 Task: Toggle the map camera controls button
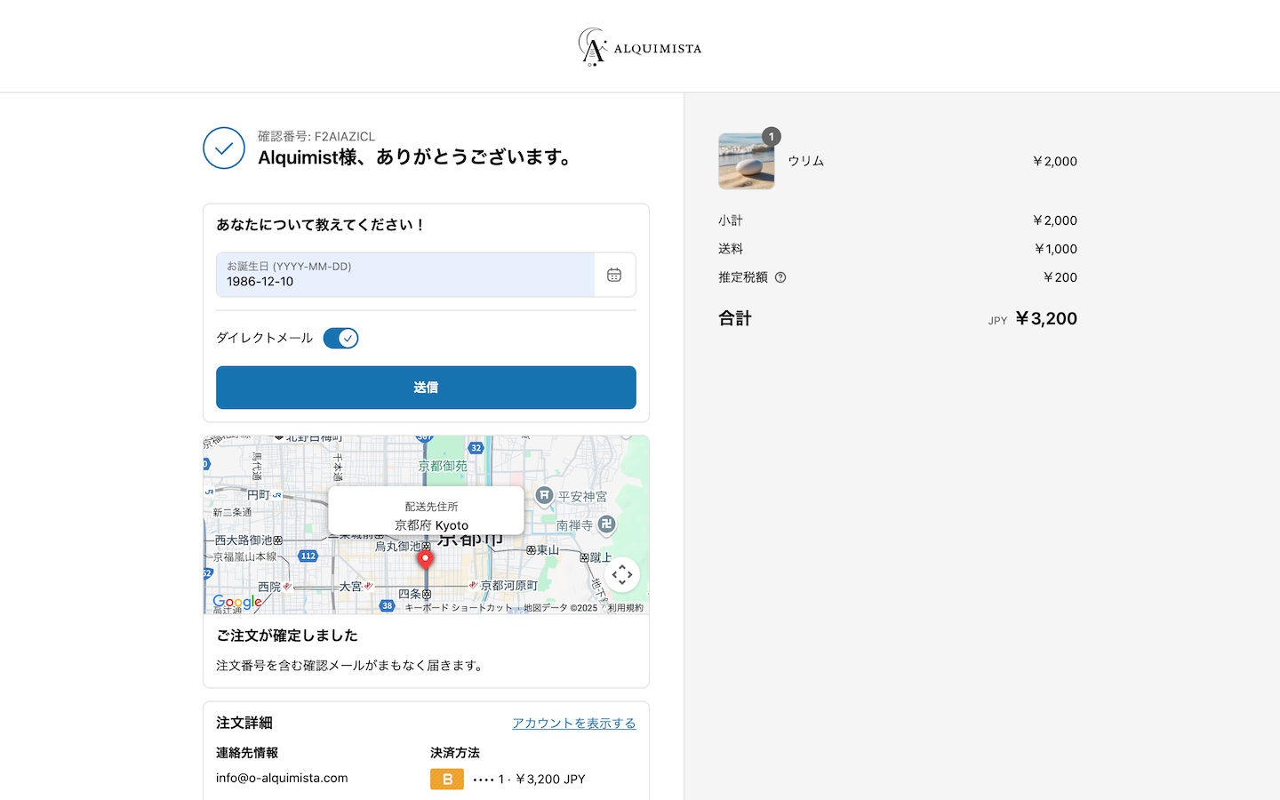(622, 575)
